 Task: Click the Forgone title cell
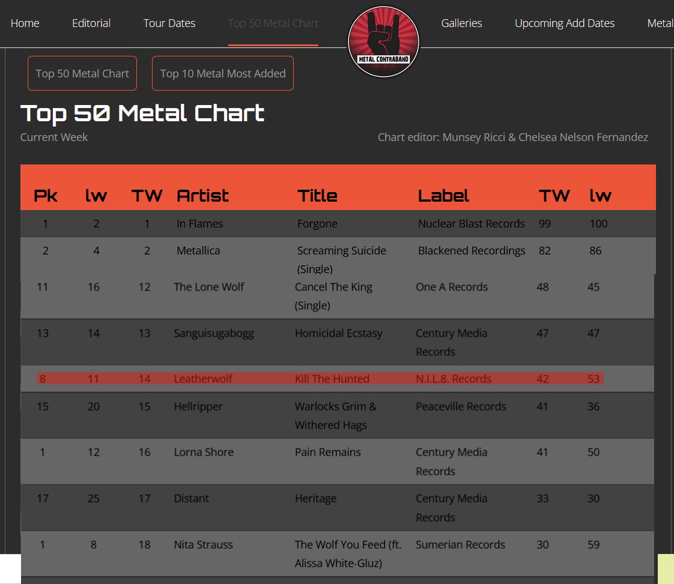pos(317,224)
